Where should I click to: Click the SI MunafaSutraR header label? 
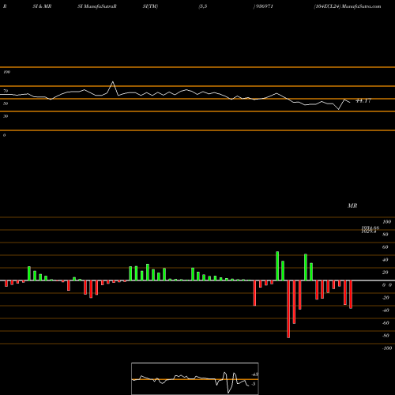click(97, 6)
